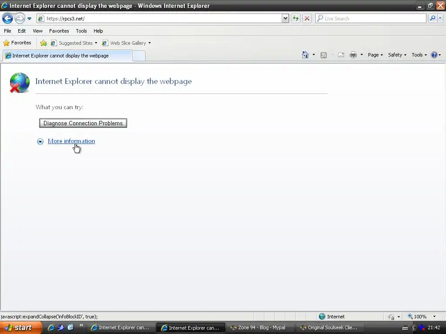The image size is (446, 334).
Task: Restore down the browser window
Action: click(x=430, y=5)
